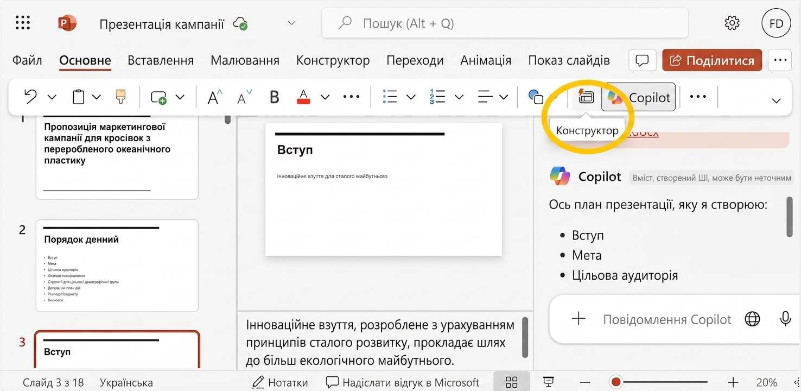Open the FD account avatar
The height and width of the screenshot is (391, 801).
coord(776,23)
